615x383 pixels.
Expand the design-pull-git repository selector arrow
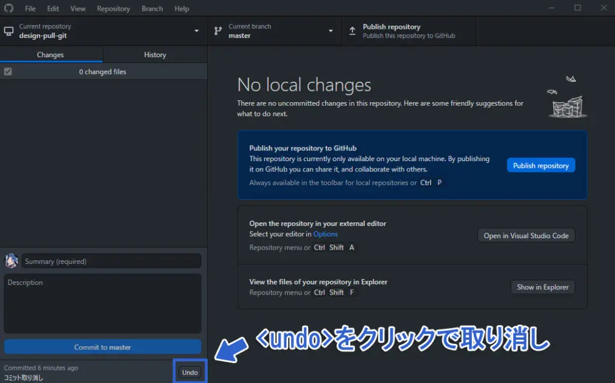click(x=195, y=31)
